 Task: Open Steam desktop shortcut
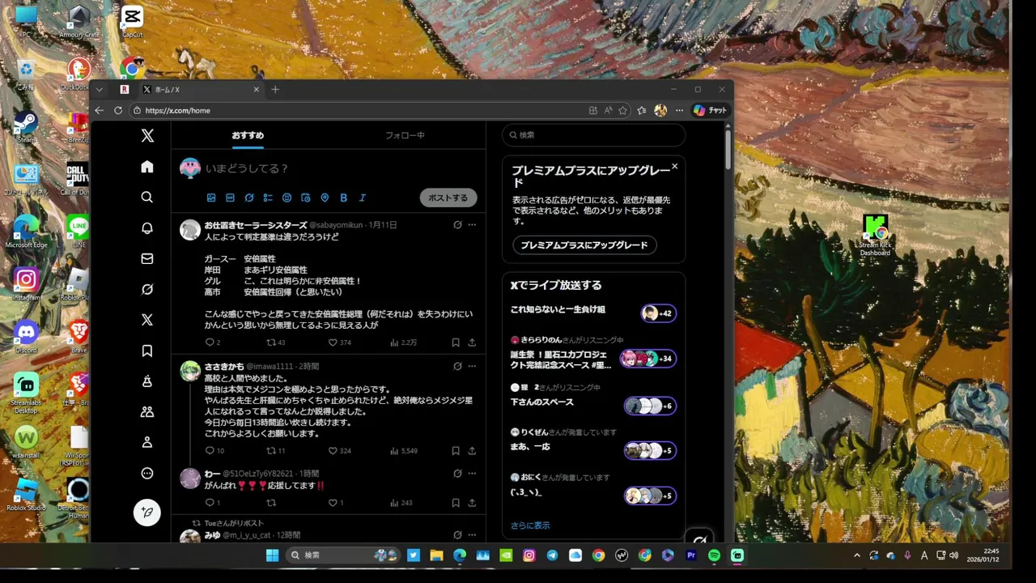(x=26, y=126)
